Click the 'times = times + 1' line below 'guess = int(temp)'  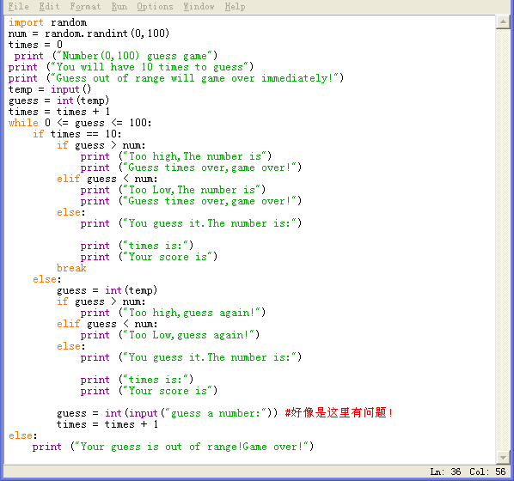(x=59, y=112)
